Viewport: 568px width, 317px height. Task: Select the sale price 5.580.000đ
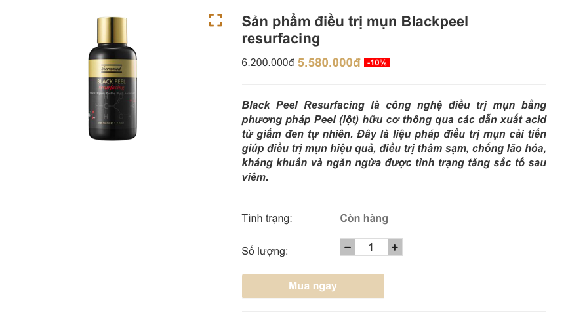click(x=329, y=63)
